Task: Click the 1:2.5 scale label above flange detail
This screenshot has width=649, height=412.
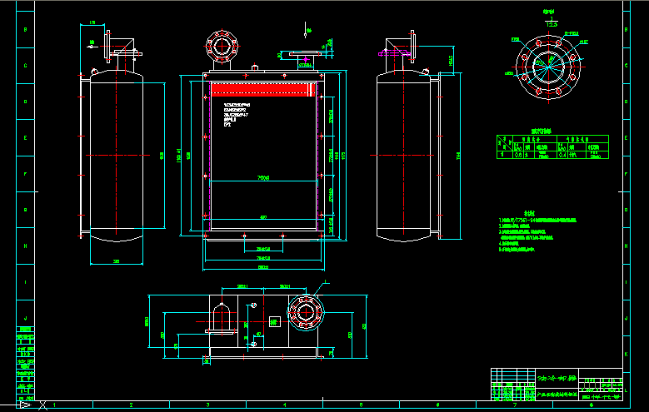Action: click(x=551, y=25)
